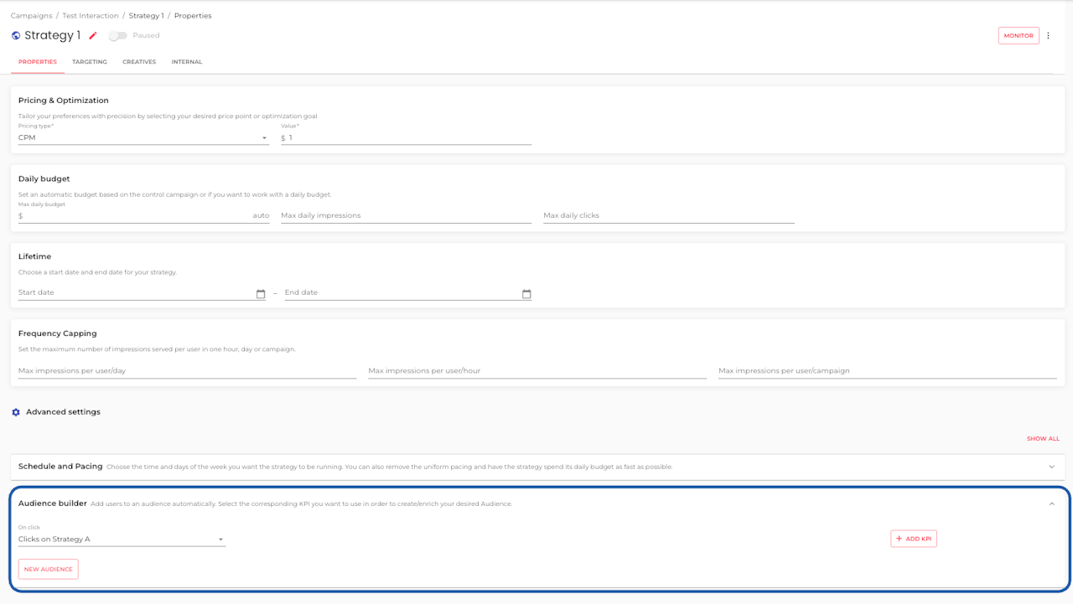The height and width of the screenshot is (604, 1073).
Task: Click the Monitor button
Action: pyautogui.click(x=1019, y=36)
